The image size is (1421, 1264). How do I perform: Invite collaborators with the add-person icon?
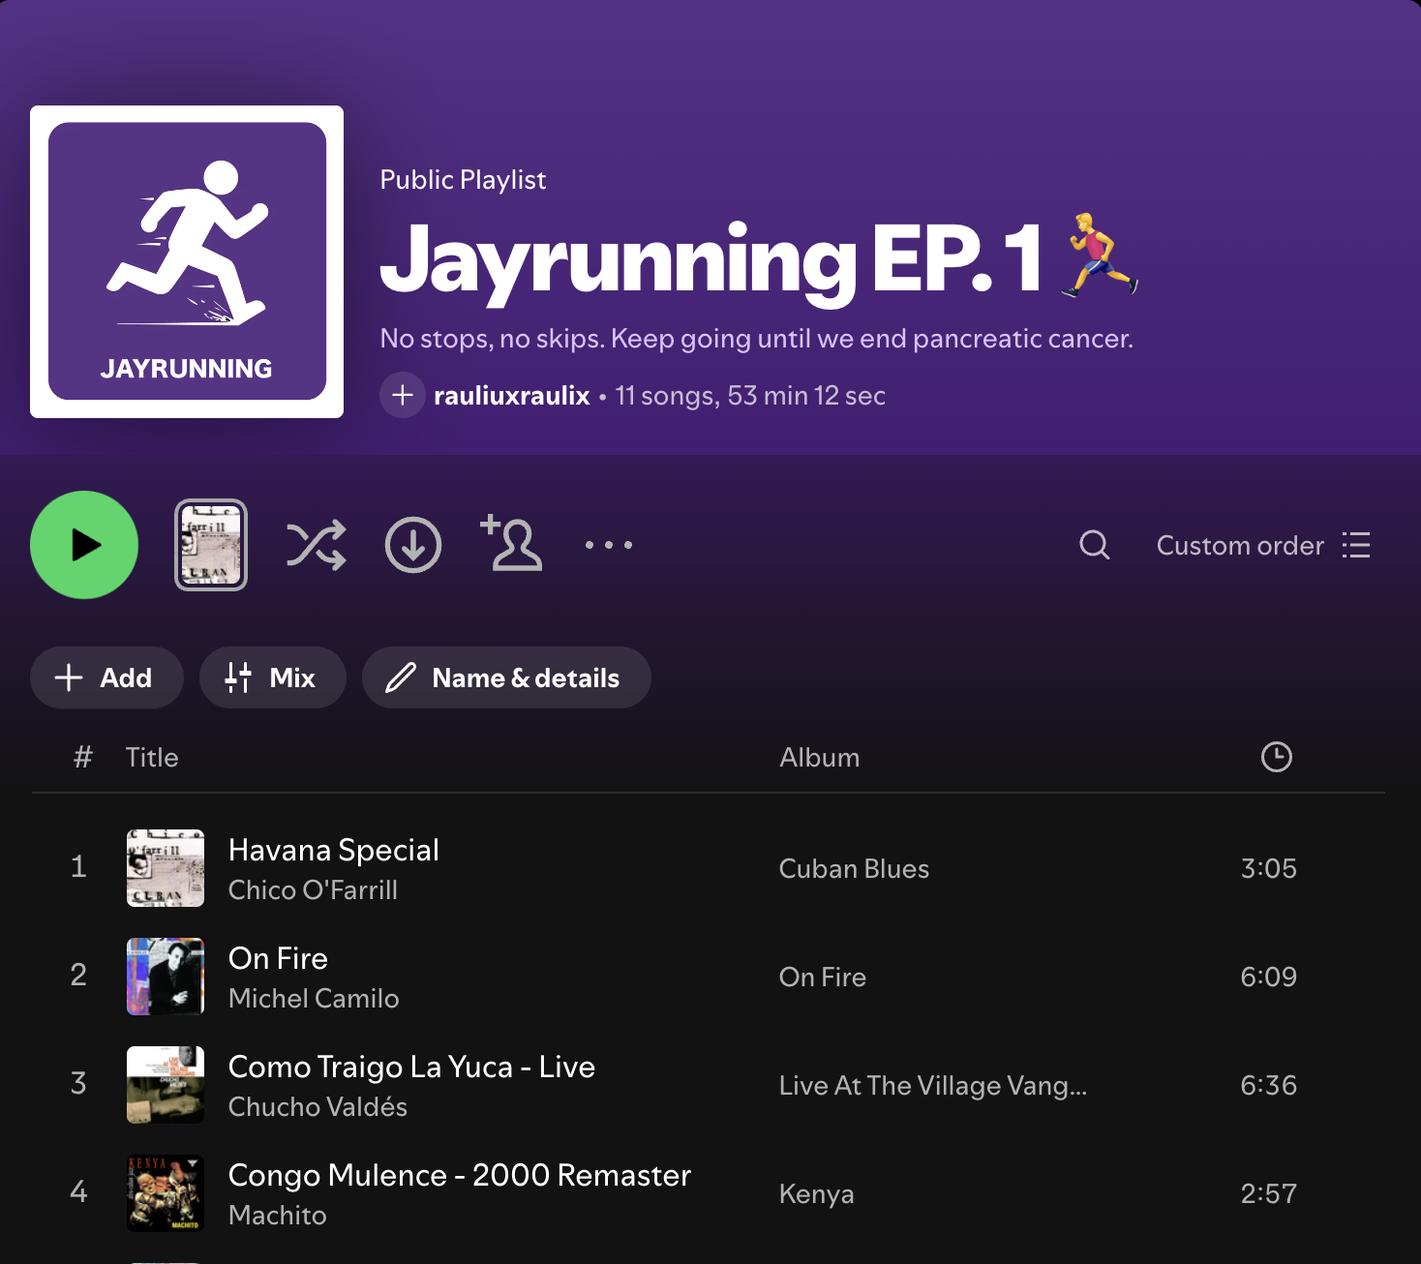pos(511,543)
